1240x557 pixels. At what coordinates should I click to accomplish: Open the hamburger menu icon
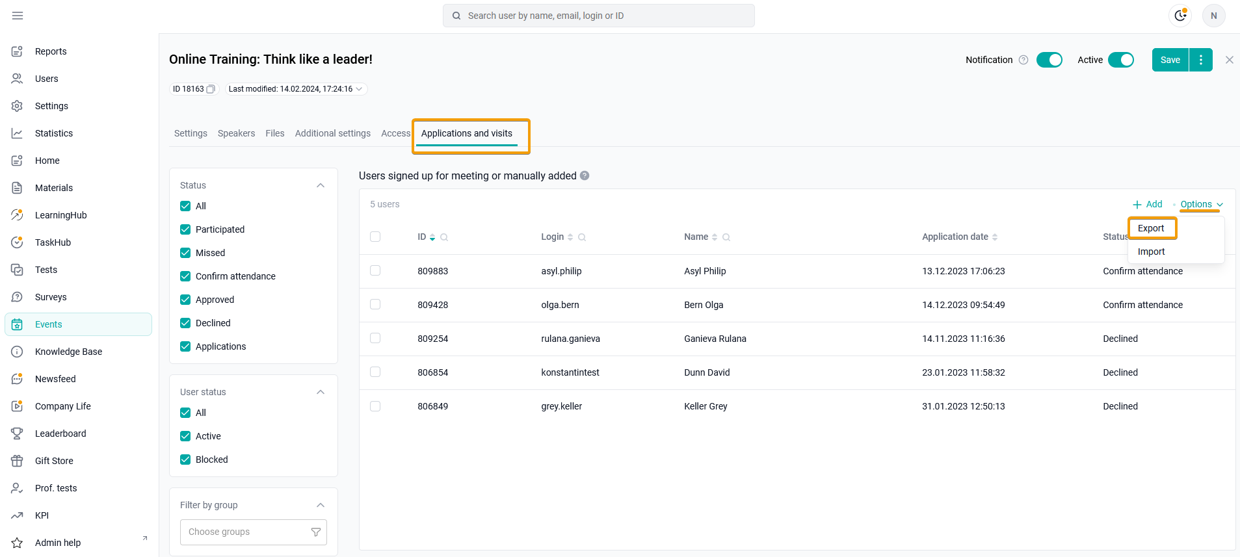(18, 16)
